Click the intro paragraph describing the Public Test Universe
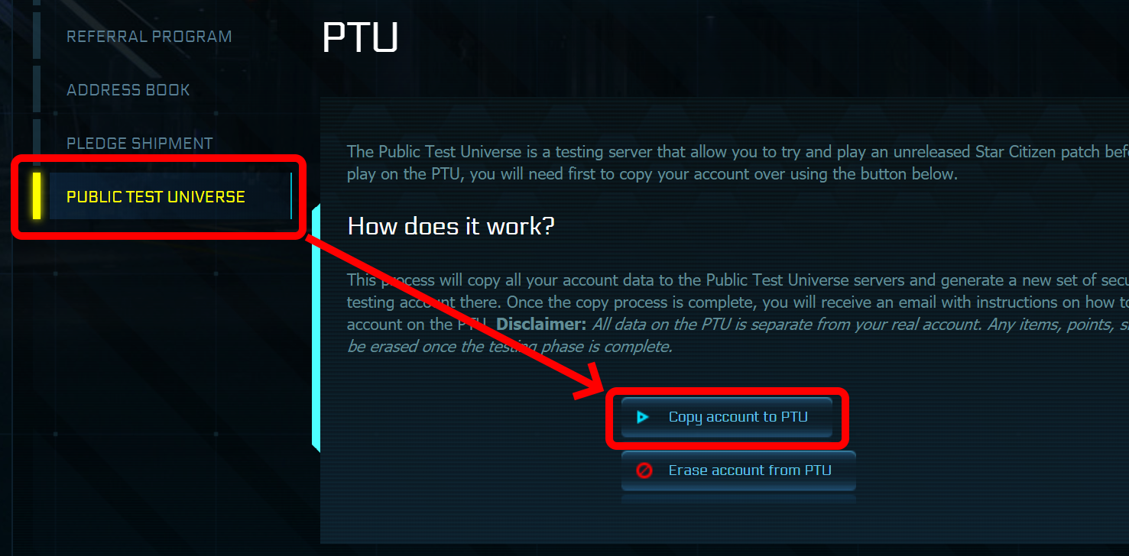The width and height of the screenshot is (1129, 556). click(738, 163)
